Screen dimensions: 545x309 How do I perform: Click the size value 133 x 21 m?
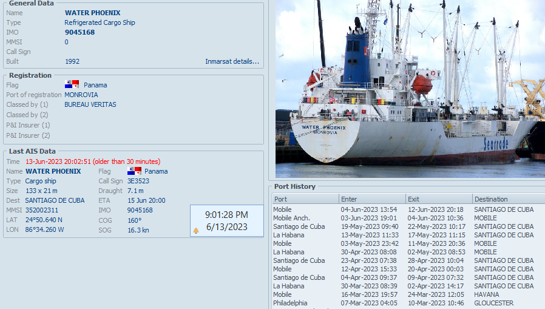[x=41, y=191]
